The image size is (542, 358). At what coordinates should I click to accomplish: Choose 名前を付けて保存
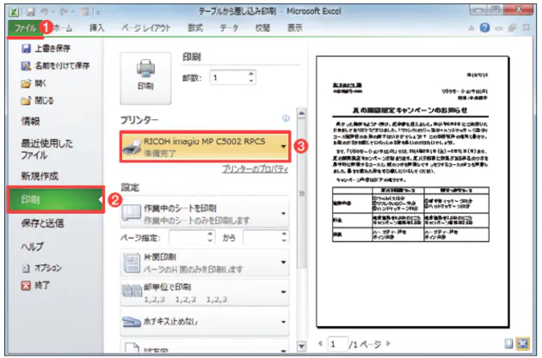click(55, 65)
